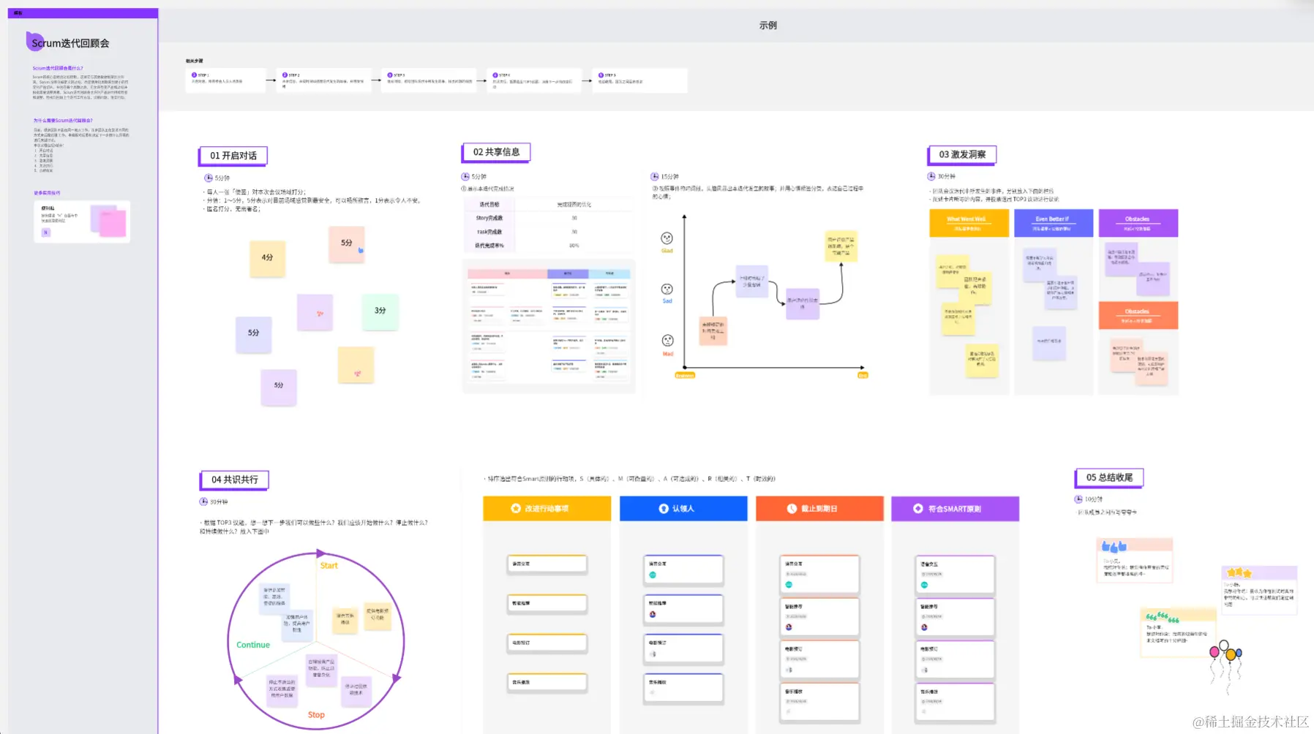Select first card in 改进行动事项 column
This screenshot has height=734, width=1314.
point(547,564)
